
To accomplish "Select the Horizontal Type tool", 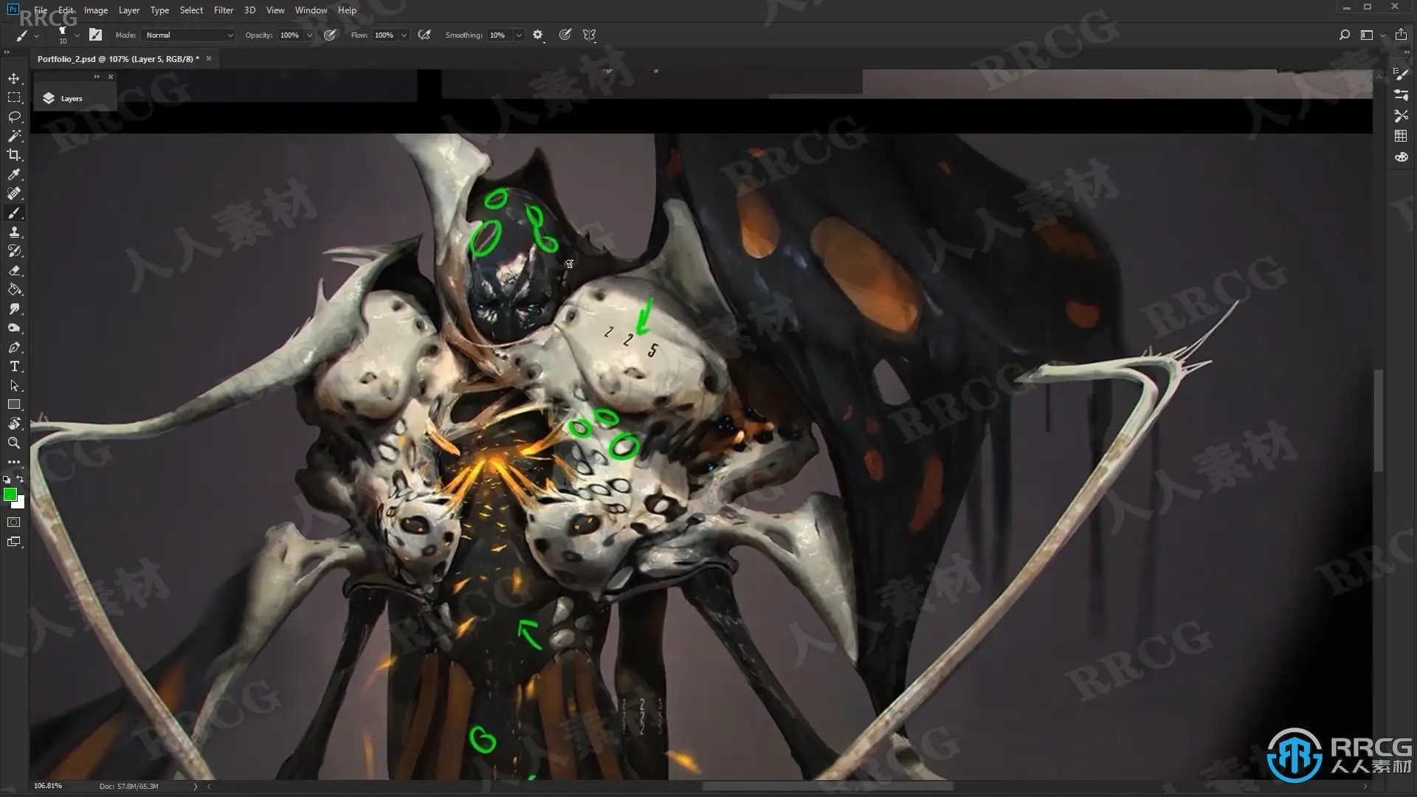I will 14,366.
